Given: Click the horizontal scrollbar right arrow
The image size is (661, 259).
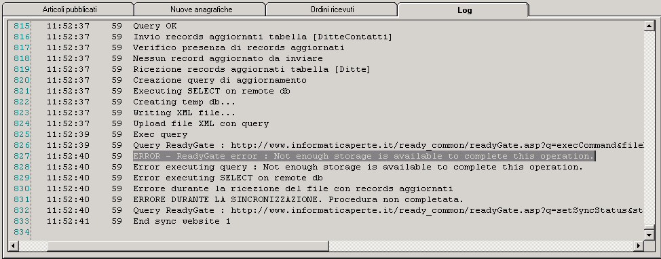Looking at the screenshot, I should [x=639, y=245].
